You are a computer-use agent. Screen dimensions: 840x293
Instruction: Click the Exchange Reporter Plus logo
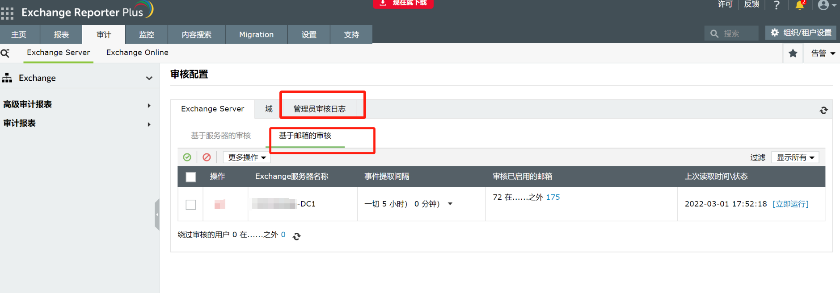coord(87,11)
